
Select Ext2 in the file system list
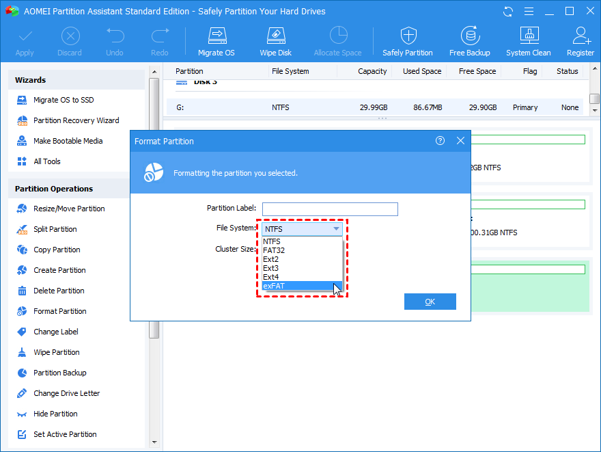tap(302, 259)
